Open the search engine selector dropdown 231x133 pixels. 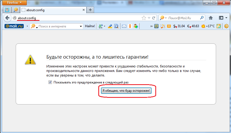coord(163,18)
